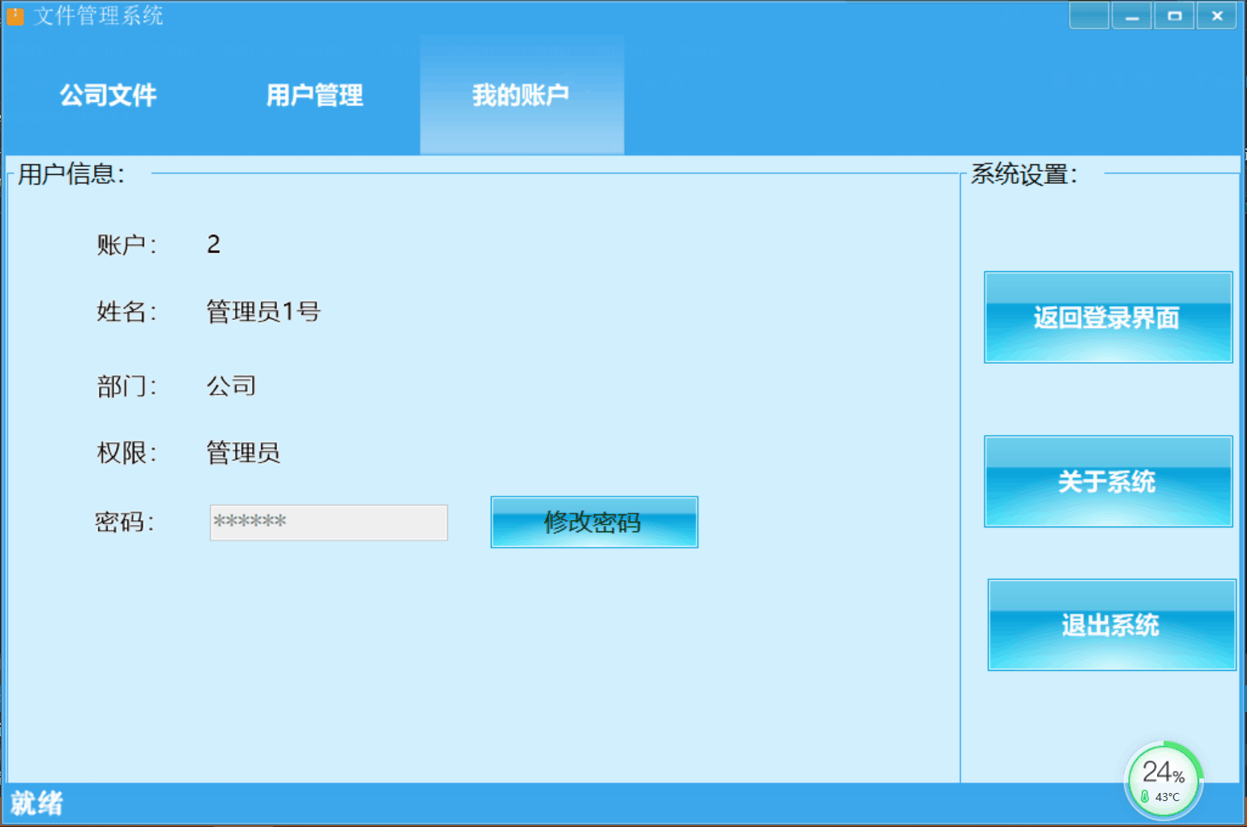Click the 就绪 status bar text
This screenshot has height=827, width=1247.
pos(36,804)
